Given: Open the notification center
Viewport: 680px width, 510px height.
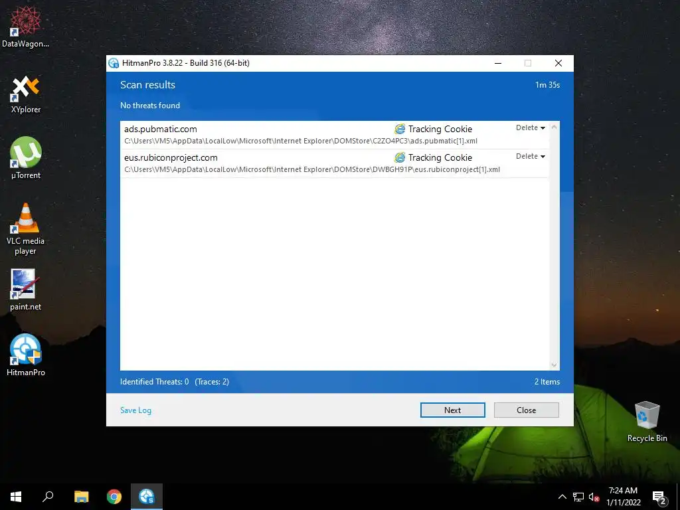Looking at the screenshot, I should tap(659, 497).
